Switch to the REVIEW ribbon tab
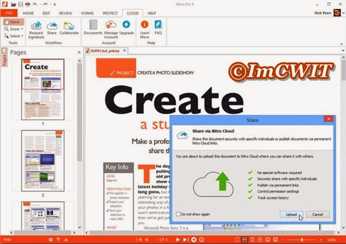346x244 pixels. 65,13
